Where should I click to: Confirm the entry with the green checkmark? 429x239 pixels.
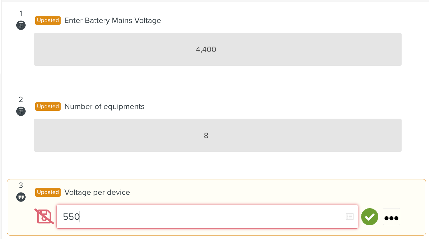(370, 217)
